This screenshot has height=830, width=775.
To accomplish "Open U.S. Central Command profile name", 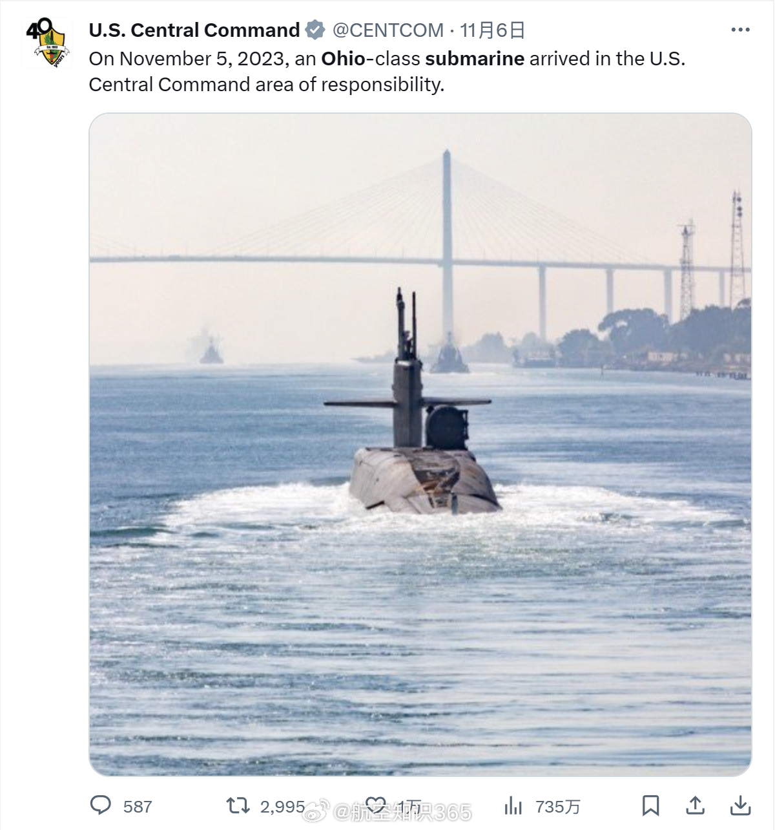I will pos(194,30).
